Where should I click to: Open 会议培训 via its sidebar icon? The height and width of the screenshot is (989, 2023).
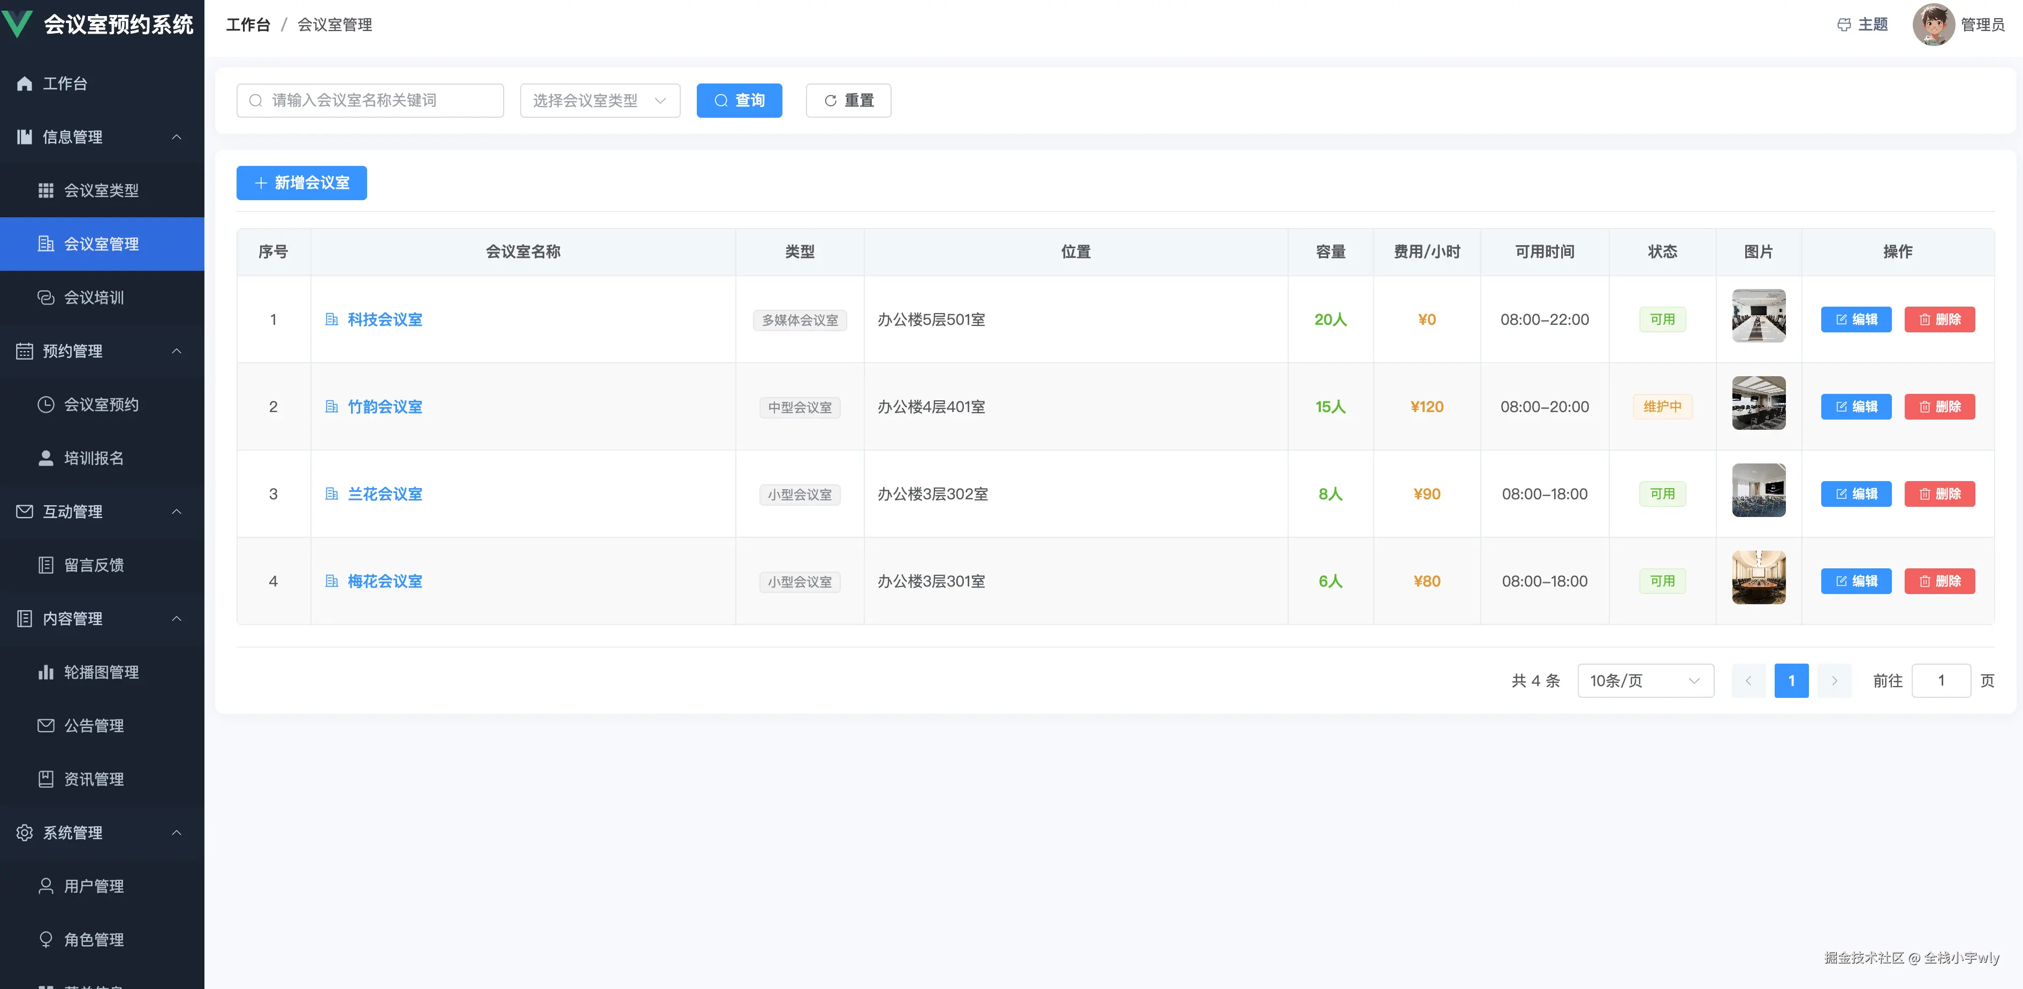pos(45,298)
